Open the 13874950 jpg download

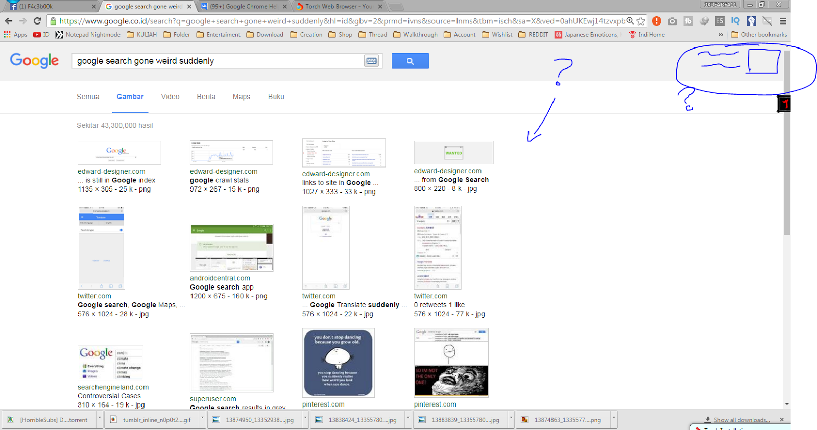[x=254, y=420]
